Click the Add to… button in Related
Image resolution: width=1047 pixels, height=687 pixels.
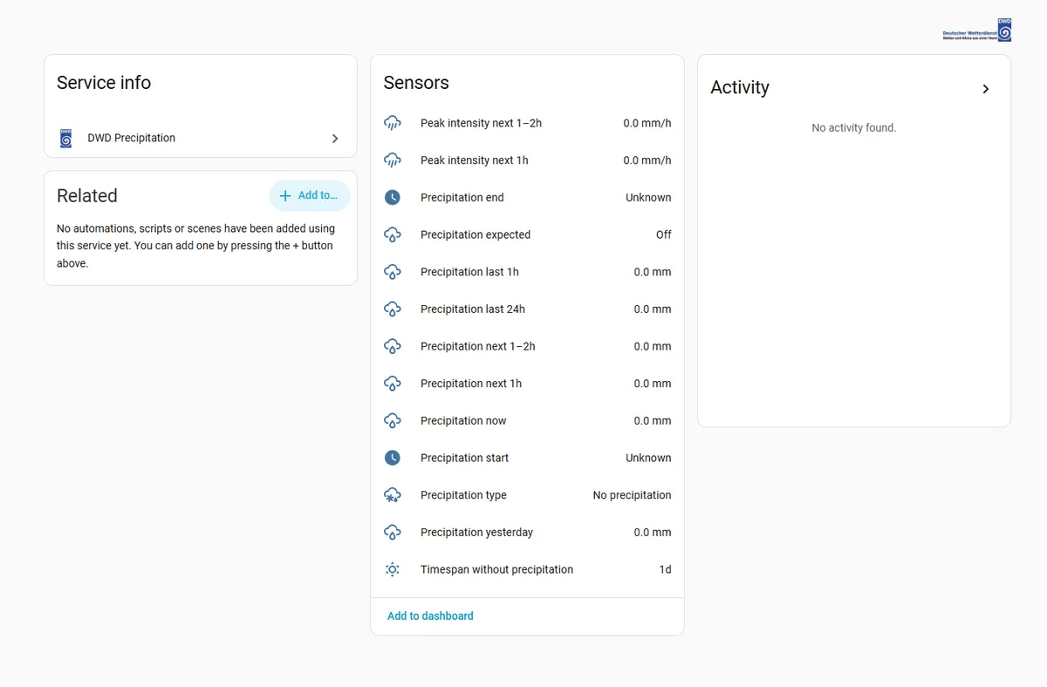(310, 196)
